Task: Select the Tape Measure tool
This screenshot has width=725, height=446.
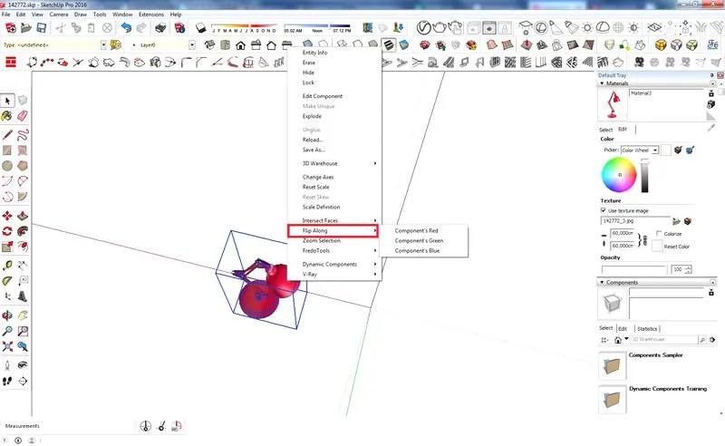Action: pos(7,265)
